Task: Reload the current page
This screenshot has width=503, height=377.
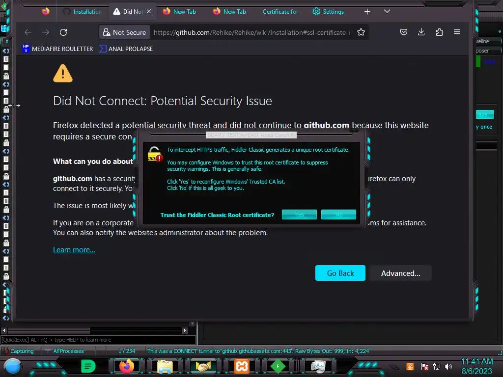Action: coord(63,32)
